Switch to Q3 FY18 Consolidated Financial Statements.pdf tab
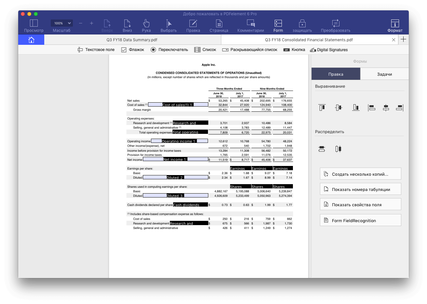427x304 pixels. (x=309, y=40)
